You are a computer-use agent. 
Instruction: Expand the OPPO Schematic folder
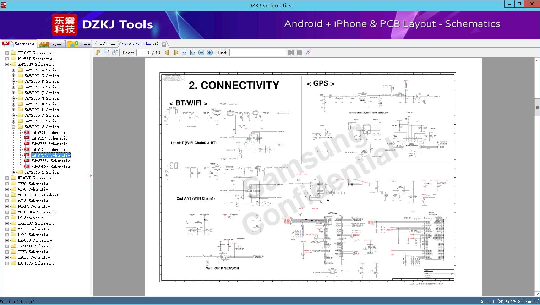tap(7, 184)
